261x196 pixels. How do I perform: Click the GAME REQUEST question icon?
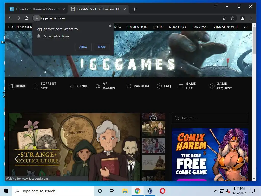click(212, 86)
